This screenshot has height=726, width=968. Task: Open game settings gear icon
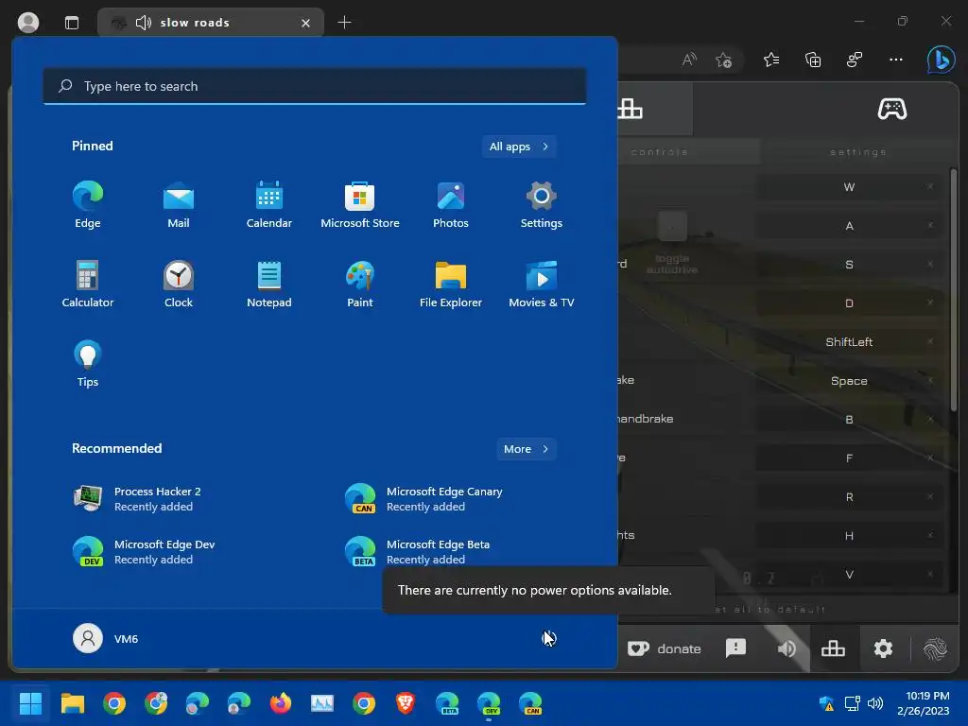tap(884, 648)
